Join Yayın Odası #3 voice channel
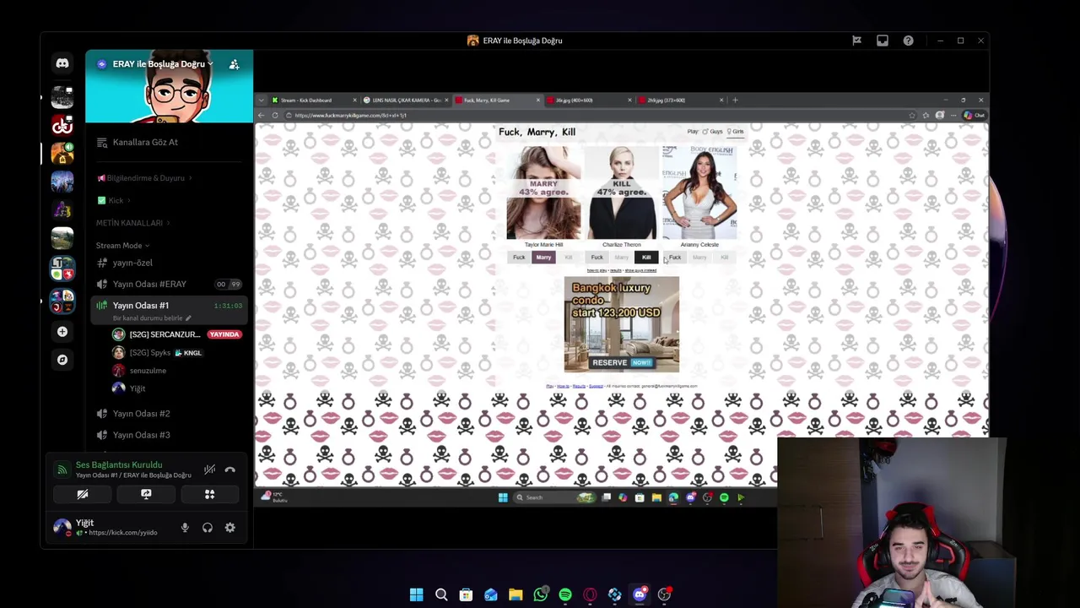1080x608 pixels. [169, 435]
